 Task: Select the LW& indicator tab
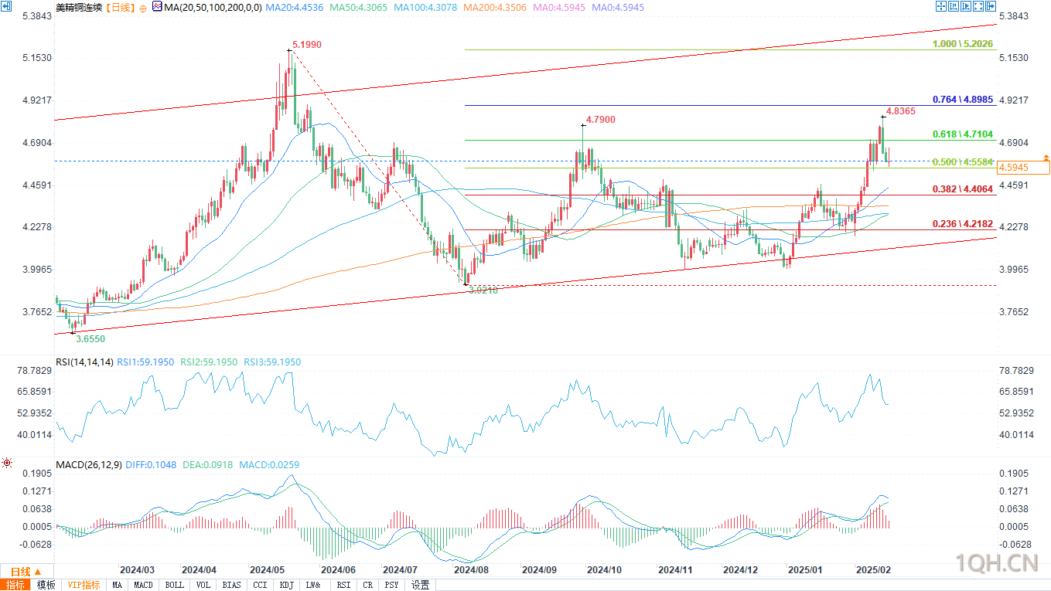(x=314, y=585)
